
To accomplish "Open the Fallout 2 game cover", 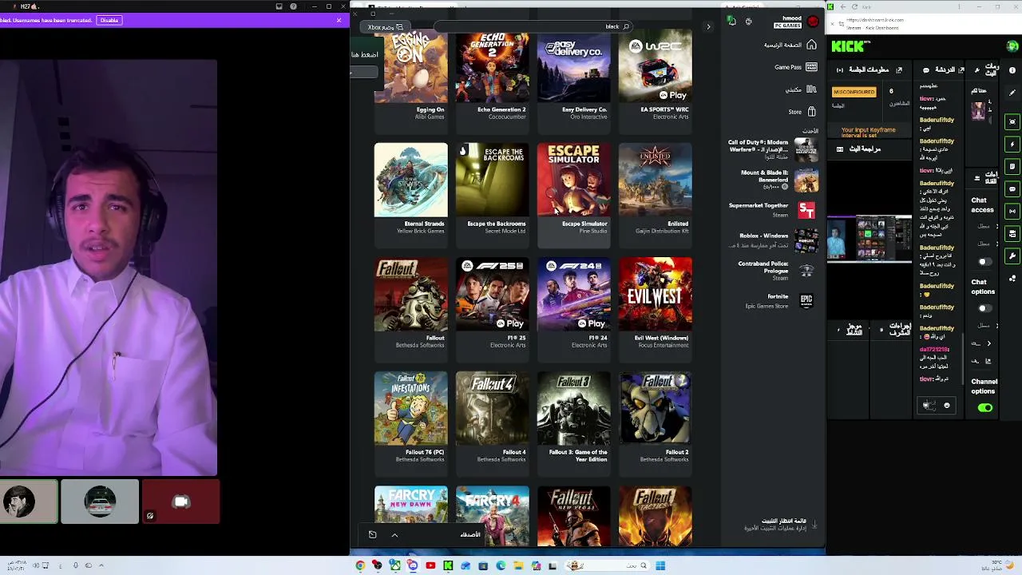I will click(656, 408).
